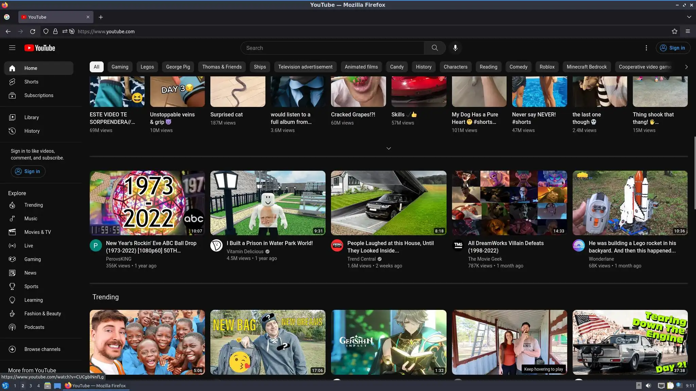This screenshot has height=391, width=696.
Task: Open the Shorts sidebar section
Action: [31, 82]
